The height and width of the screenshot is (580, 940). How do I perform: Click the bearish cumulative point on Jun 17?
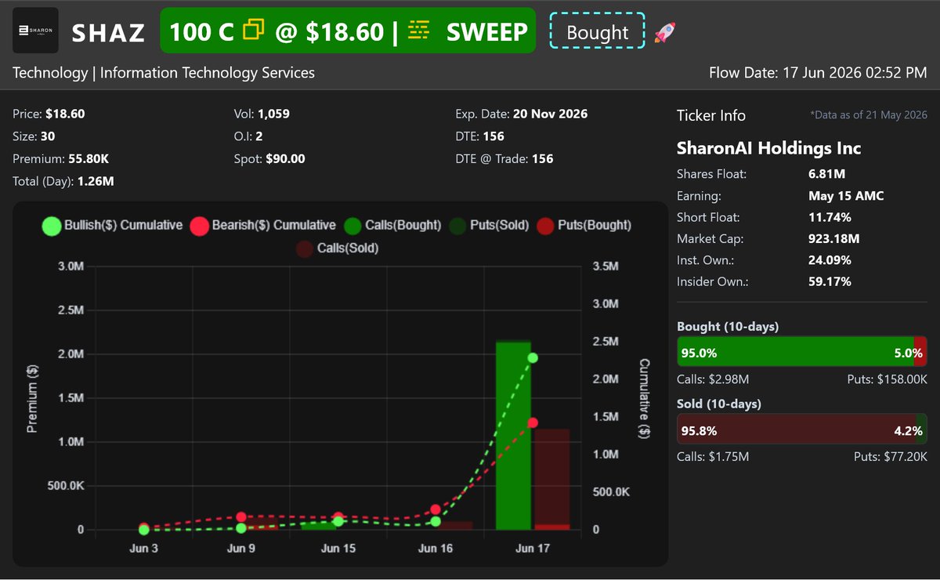(x=533, y=422)
